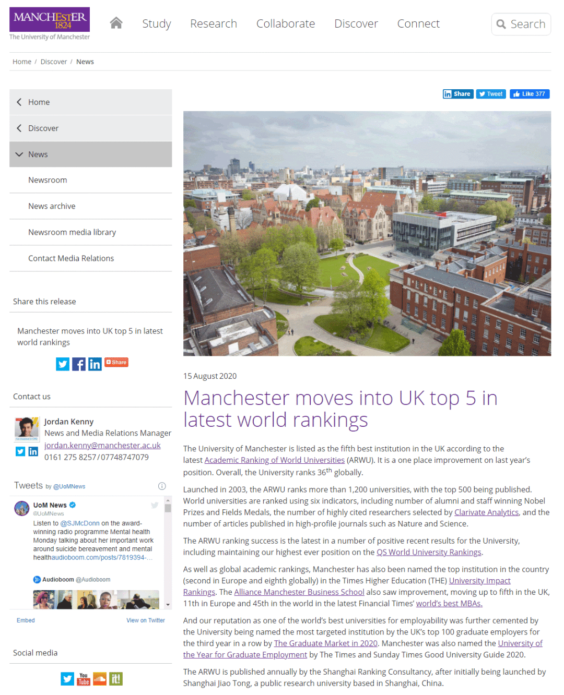Click View on Twitter link
Screen dimensions: 564x695
pos(146,620)
